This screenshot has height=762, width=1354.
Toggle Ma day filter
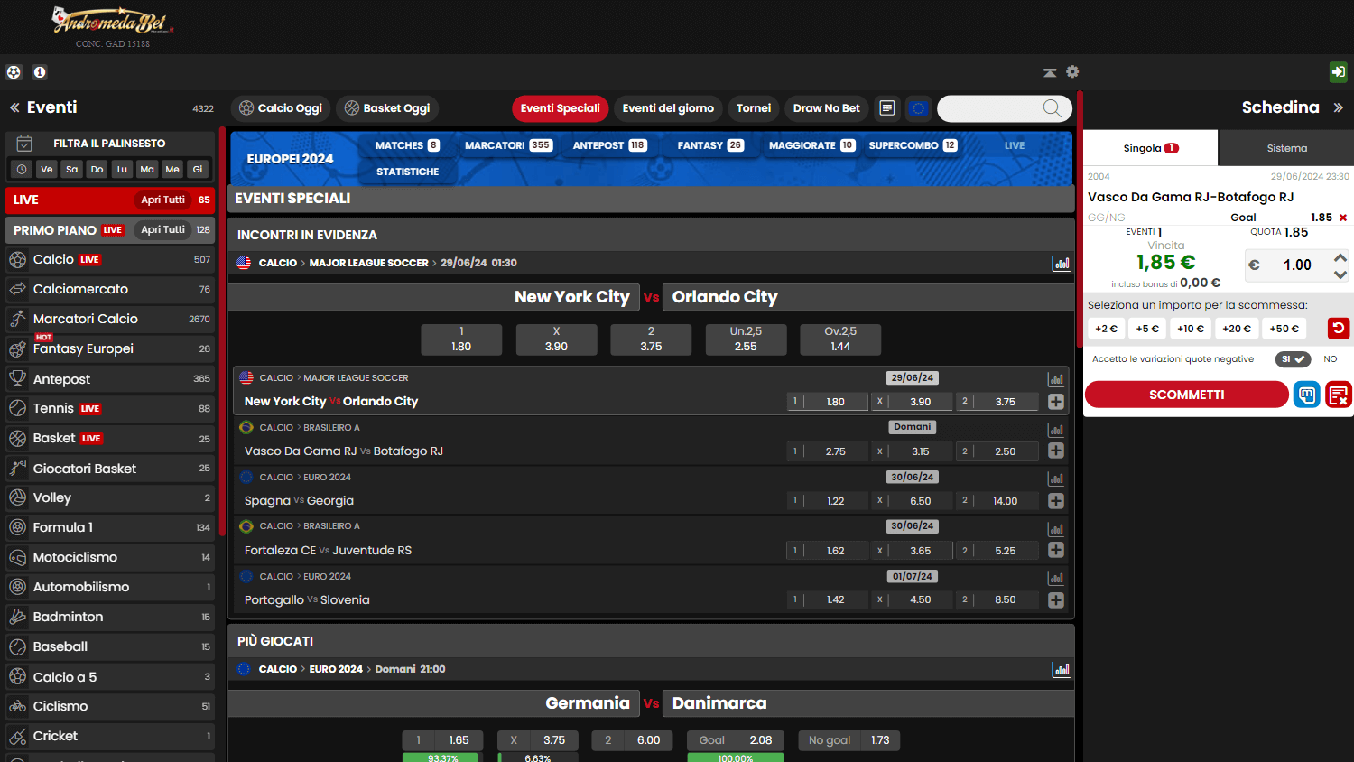[147, 169]
